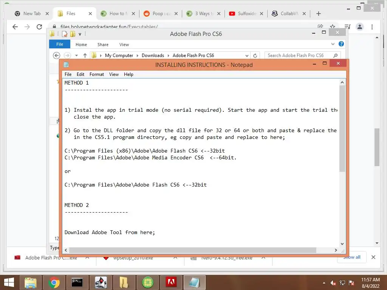Expand the Explorer ribbon with chevron

[333, 44]
